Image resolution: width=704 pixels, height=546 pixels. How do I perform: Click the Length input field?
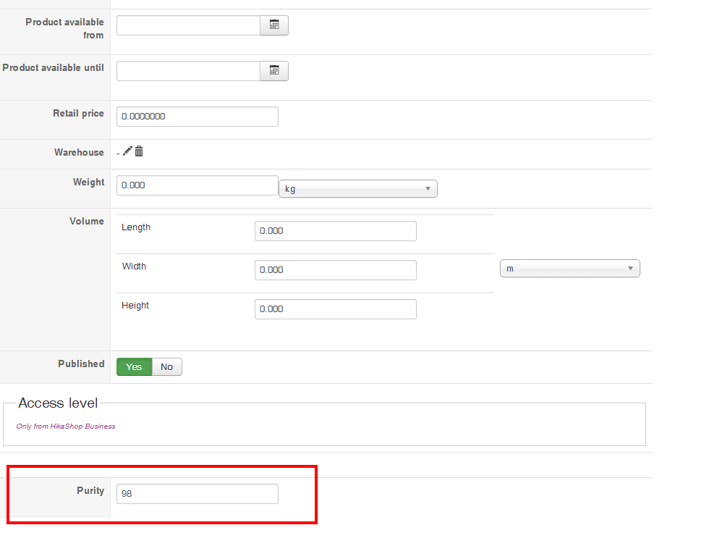tap(336, 231)
